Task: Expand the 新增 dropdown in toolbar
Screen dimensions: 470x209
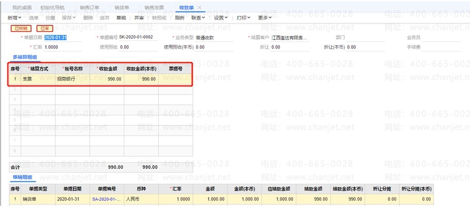Action: tap(15, 18)
